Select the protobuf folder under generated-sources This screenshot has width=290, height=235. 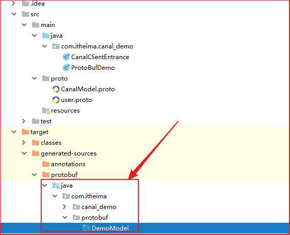(64, 174)
